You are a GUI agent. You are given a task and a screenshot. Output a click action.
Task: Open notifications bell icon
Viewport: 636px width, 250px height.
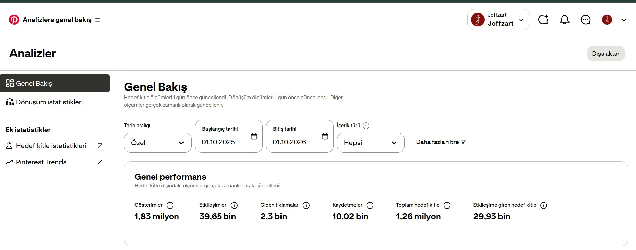pos(565,20)
